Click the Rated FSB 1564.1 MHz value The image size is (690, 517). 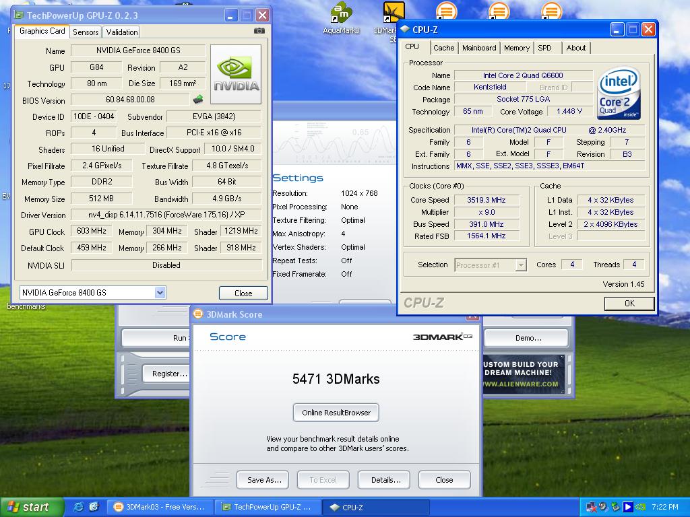pyautogui.click(x=487, y=236)
